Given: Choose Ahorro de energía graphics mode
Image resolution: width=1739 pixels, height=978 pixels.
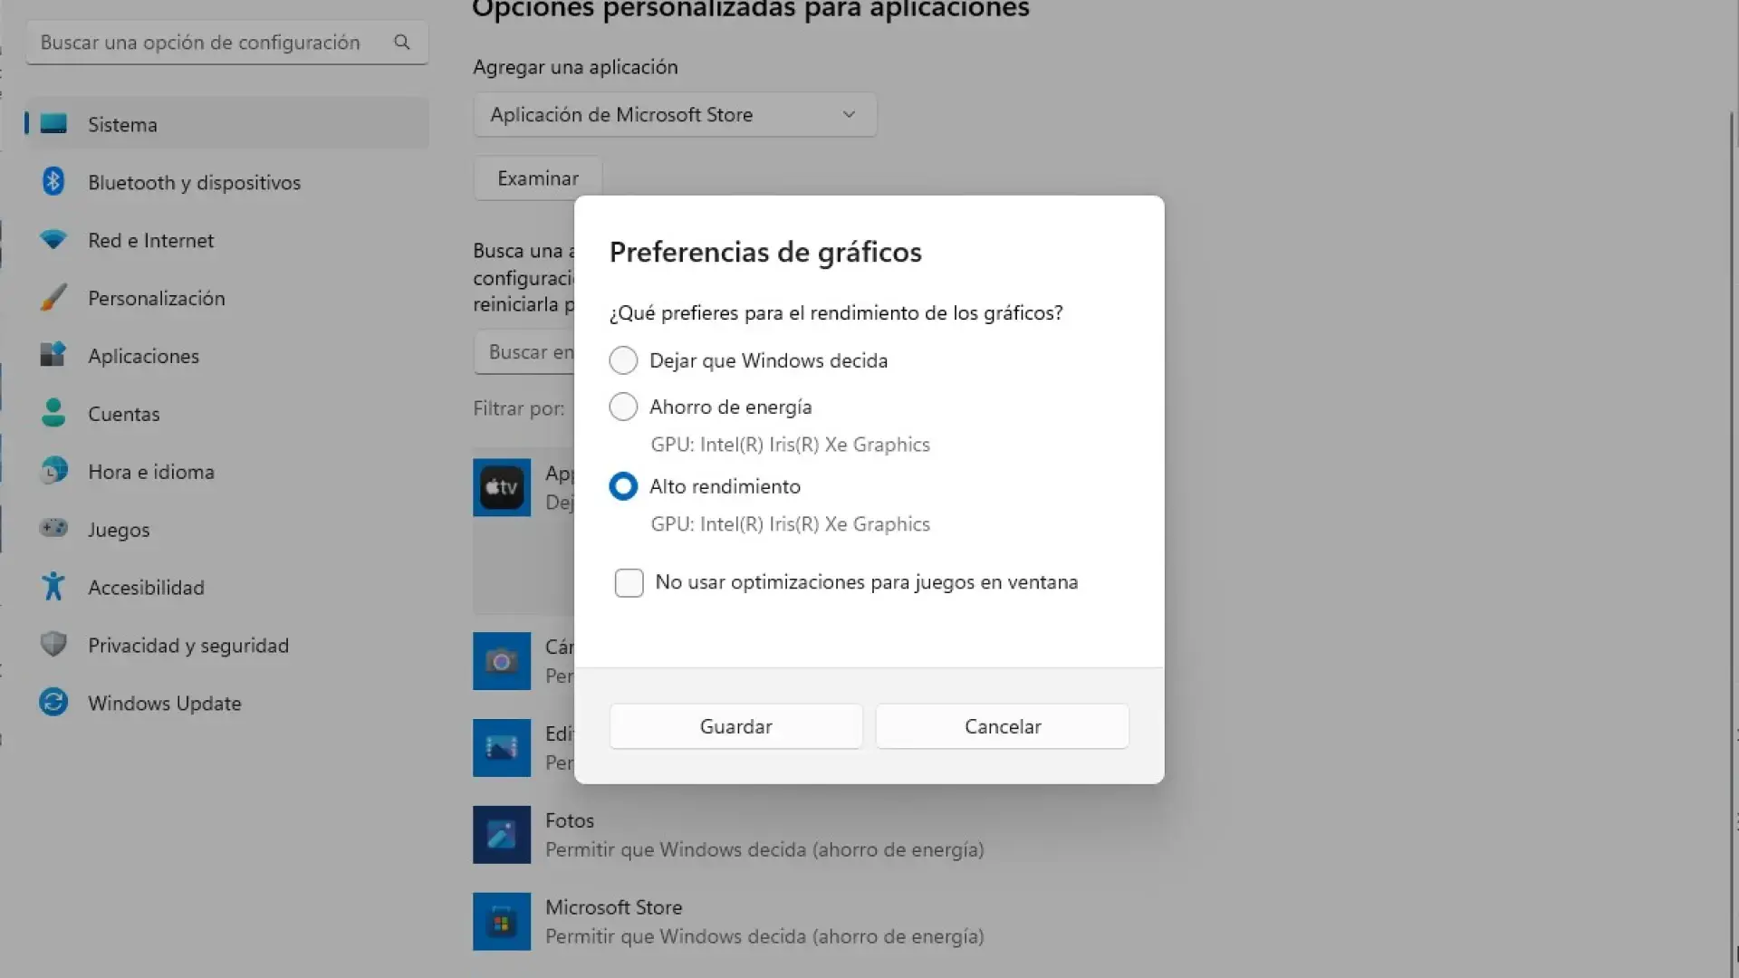Looking at the screenshot, I should (x=624, y=407).
